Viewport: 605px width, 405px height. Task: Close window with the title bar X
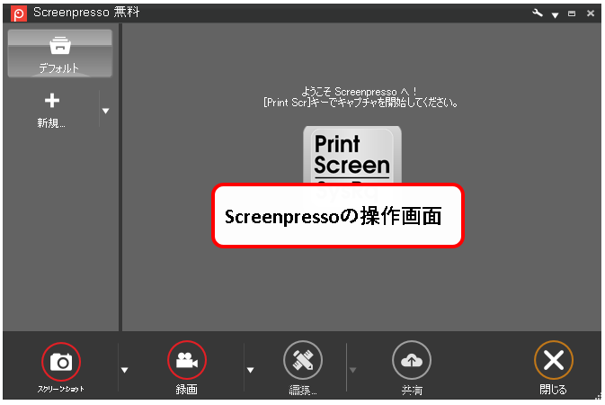tap(591, 13)
